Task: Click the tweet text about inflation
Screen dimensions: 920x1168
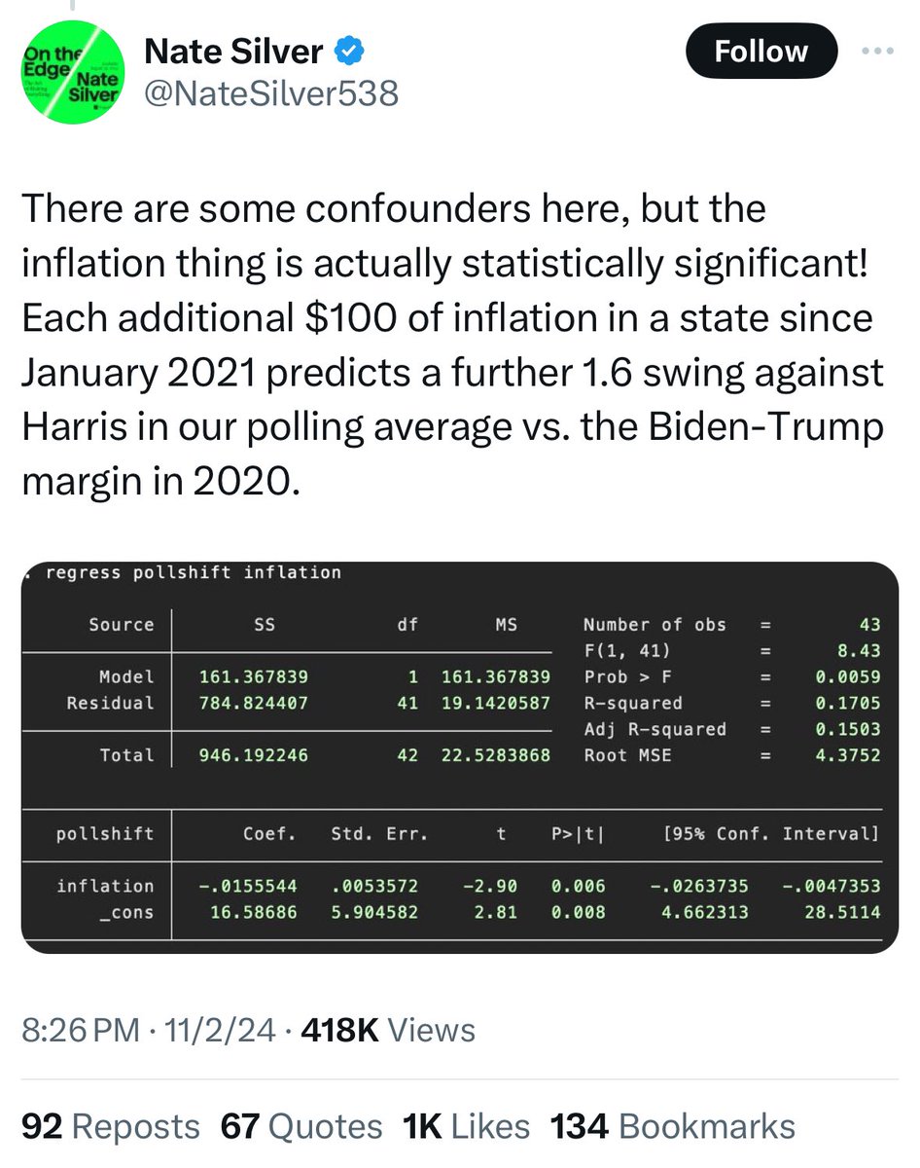Action: tap(452, 345)
